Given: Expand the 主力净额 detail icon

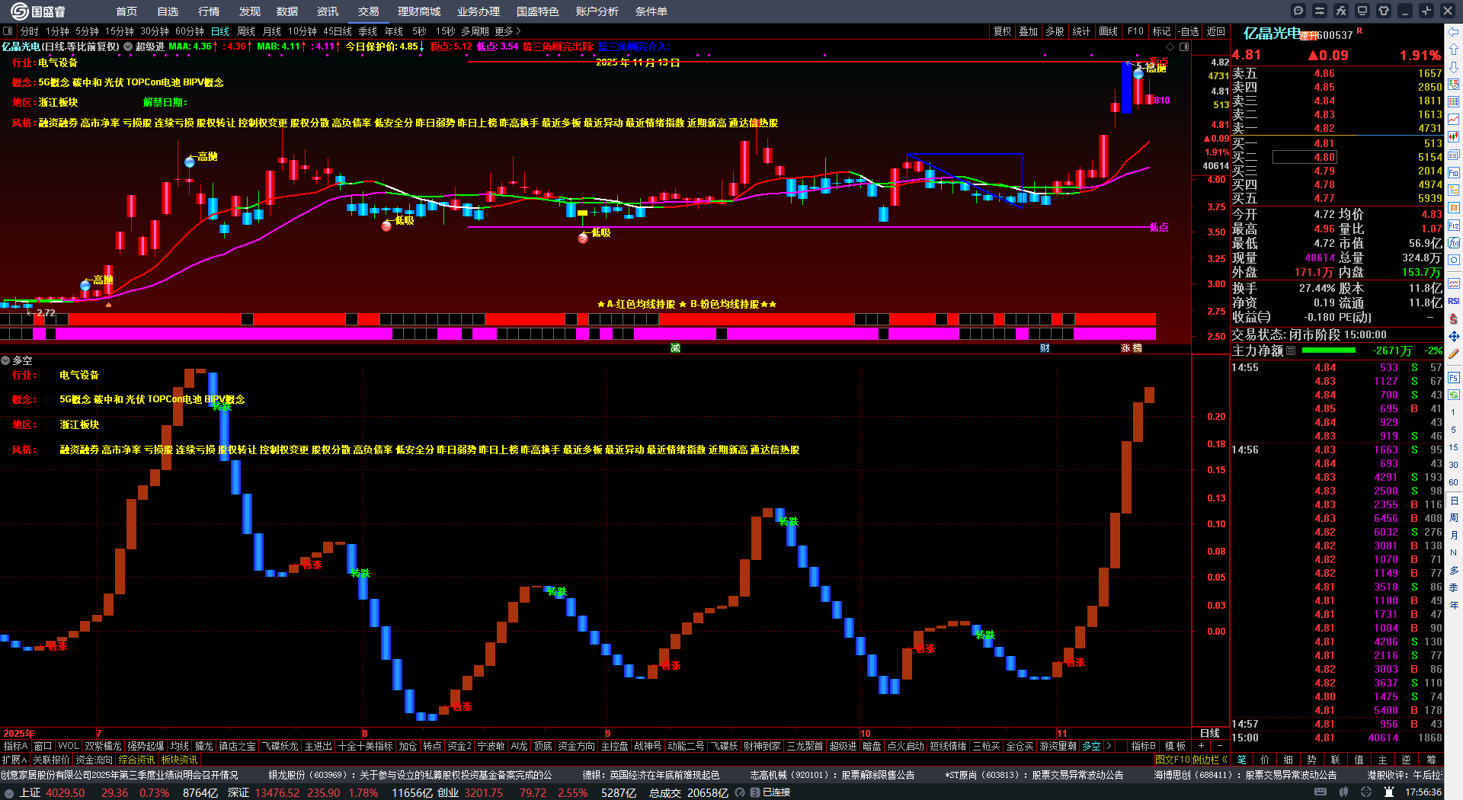Looking at the screenshot, I should click(1291, 351).
